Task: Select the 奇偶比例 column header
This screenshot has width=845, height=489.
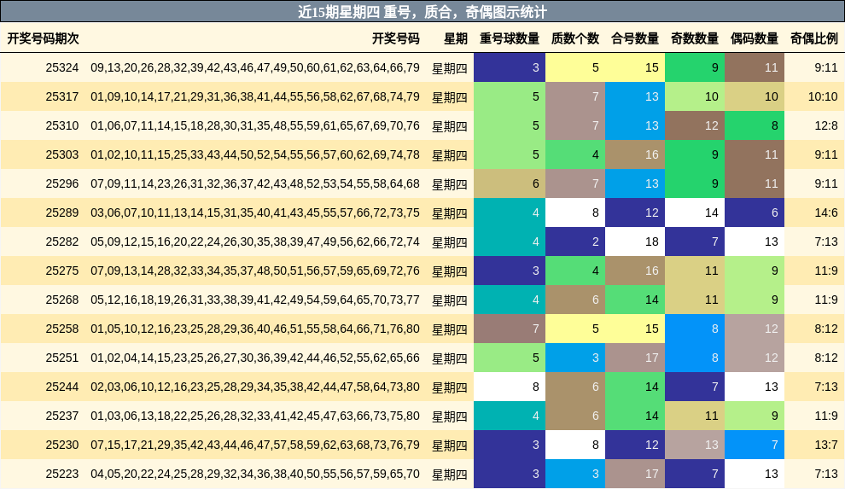Action: point(814,38)
